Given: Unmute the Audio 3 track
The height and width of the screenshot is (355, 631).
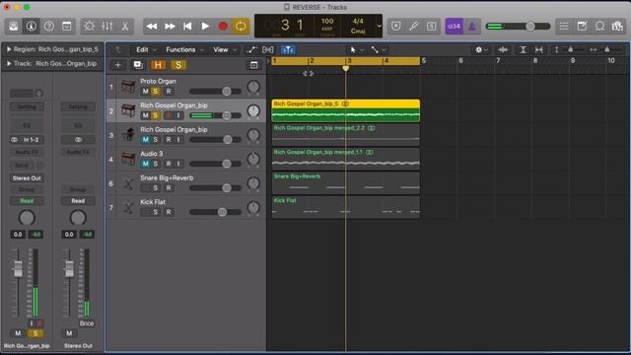Looking at the screenshot, I should tap(145, 164).
